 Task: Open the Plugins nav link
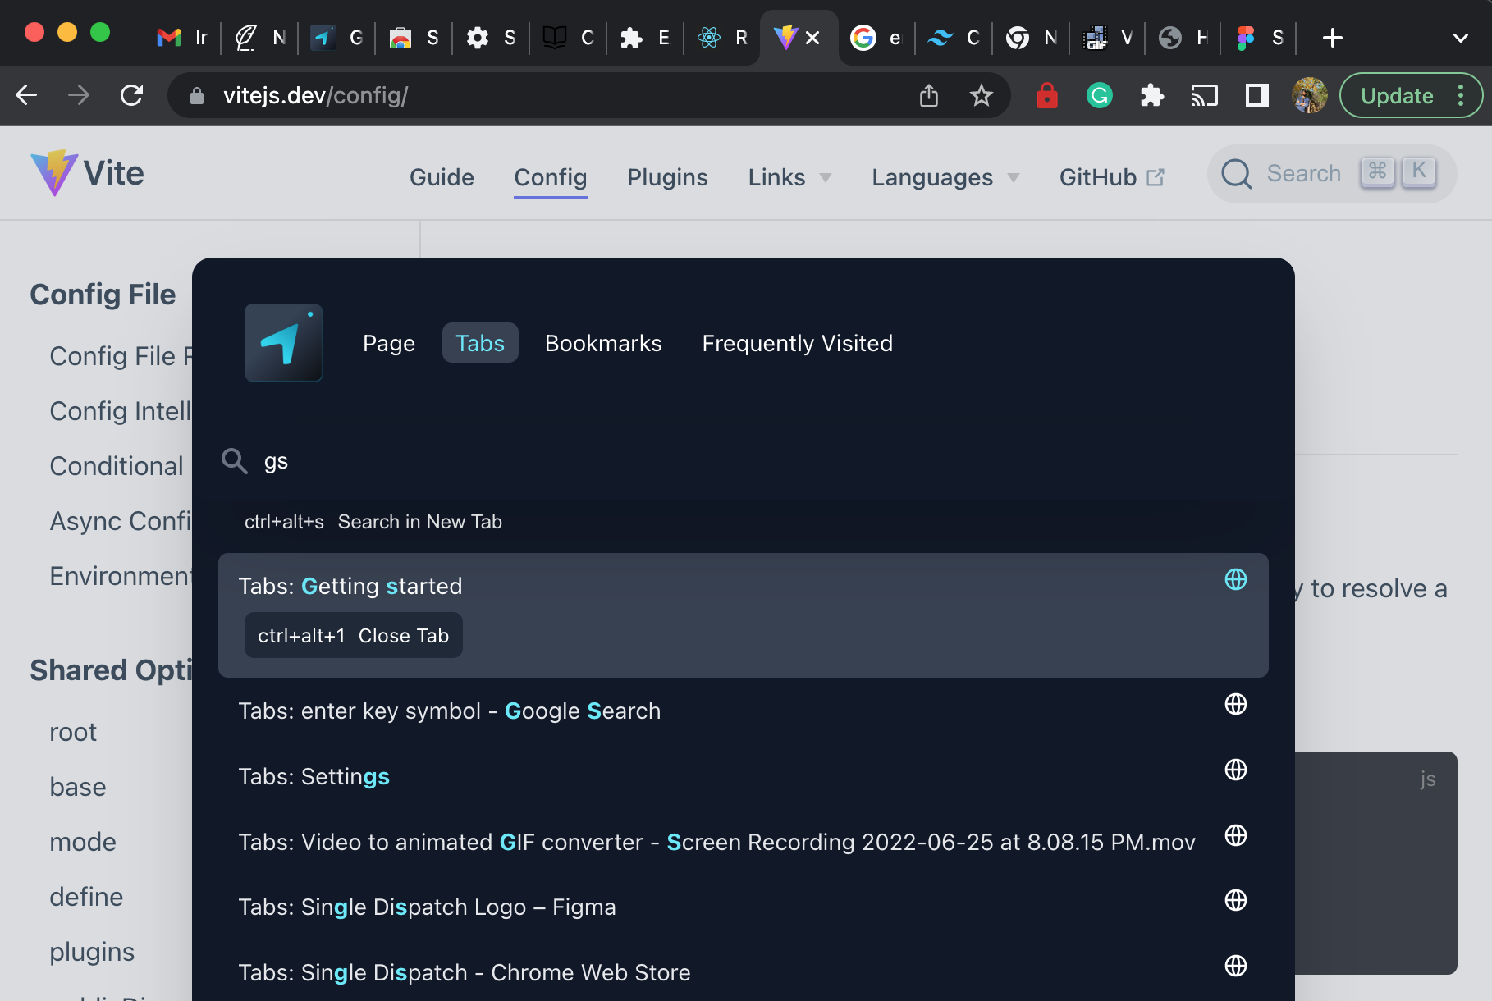coord(667,177)
